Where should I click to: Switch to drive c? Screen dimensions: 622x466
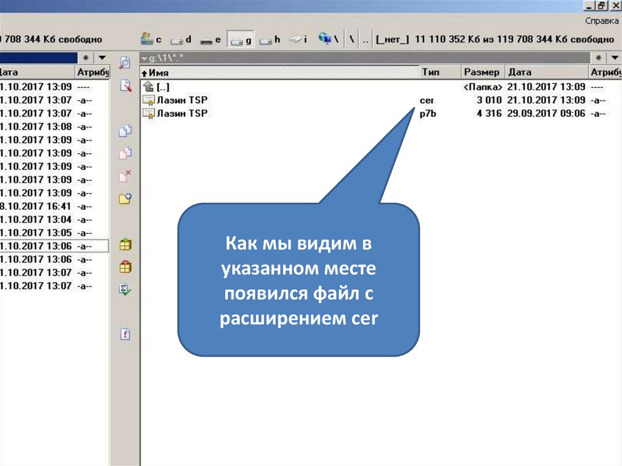[x=151, y=39]
